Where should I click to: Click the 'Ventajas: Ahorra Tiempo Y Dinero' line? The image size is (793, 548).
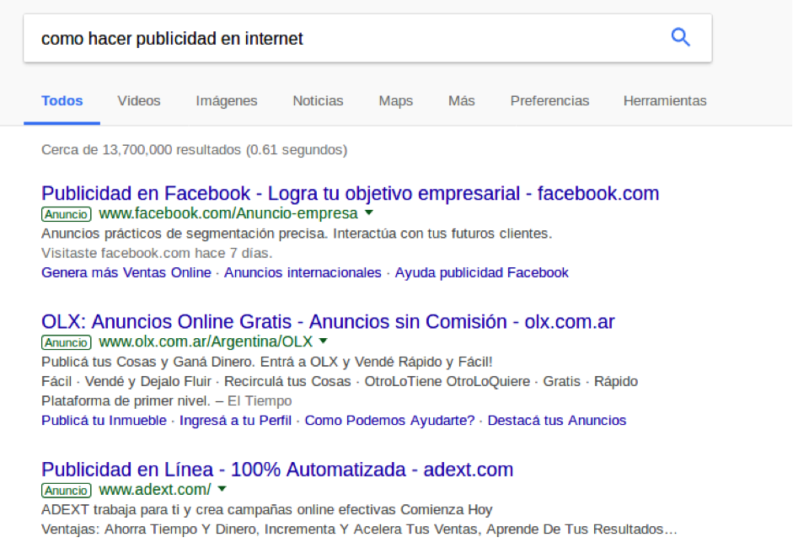pos(360,529)
